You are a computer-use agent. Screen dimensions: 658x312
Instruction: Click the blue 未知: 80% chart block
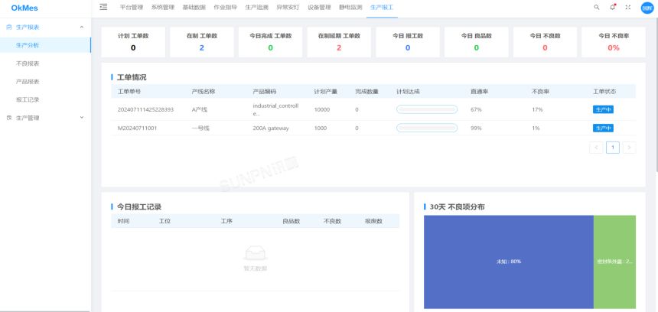509,262
